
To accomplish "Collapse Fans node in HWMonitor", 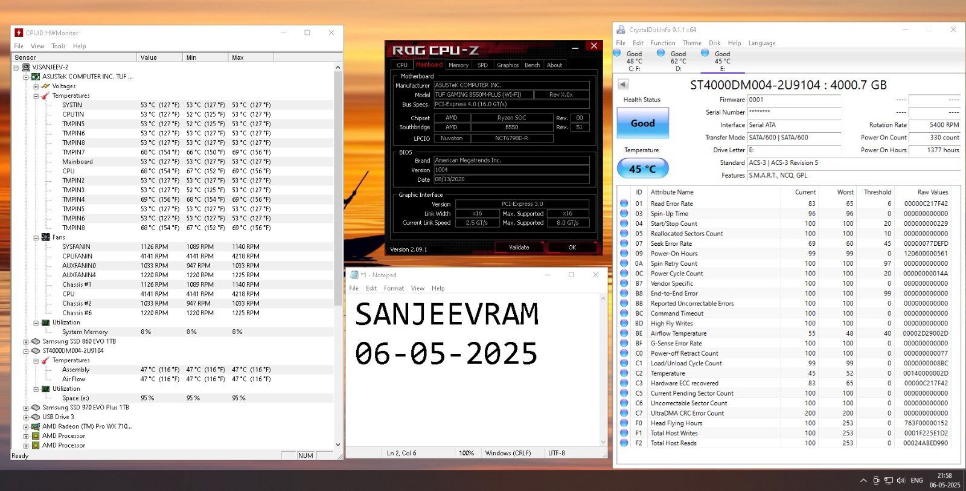I will pos(36,238).
